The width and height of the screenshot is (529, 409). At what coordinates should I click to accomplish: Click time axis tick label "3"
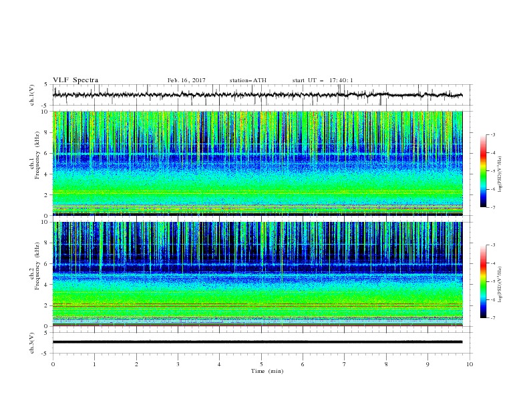[x=178, y=364]
